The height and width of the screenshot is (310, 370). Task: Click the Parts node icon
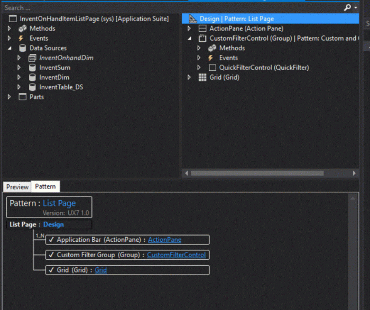click(x=23, y=97)
